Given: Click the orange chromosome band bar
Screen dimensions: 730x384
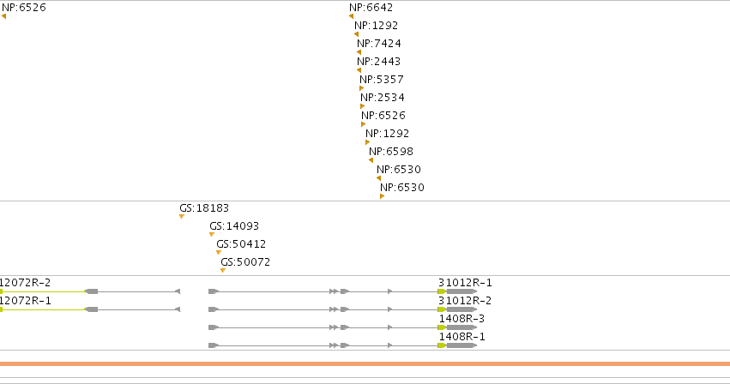Looking at the screenshot, I should [x=365, y=364].
